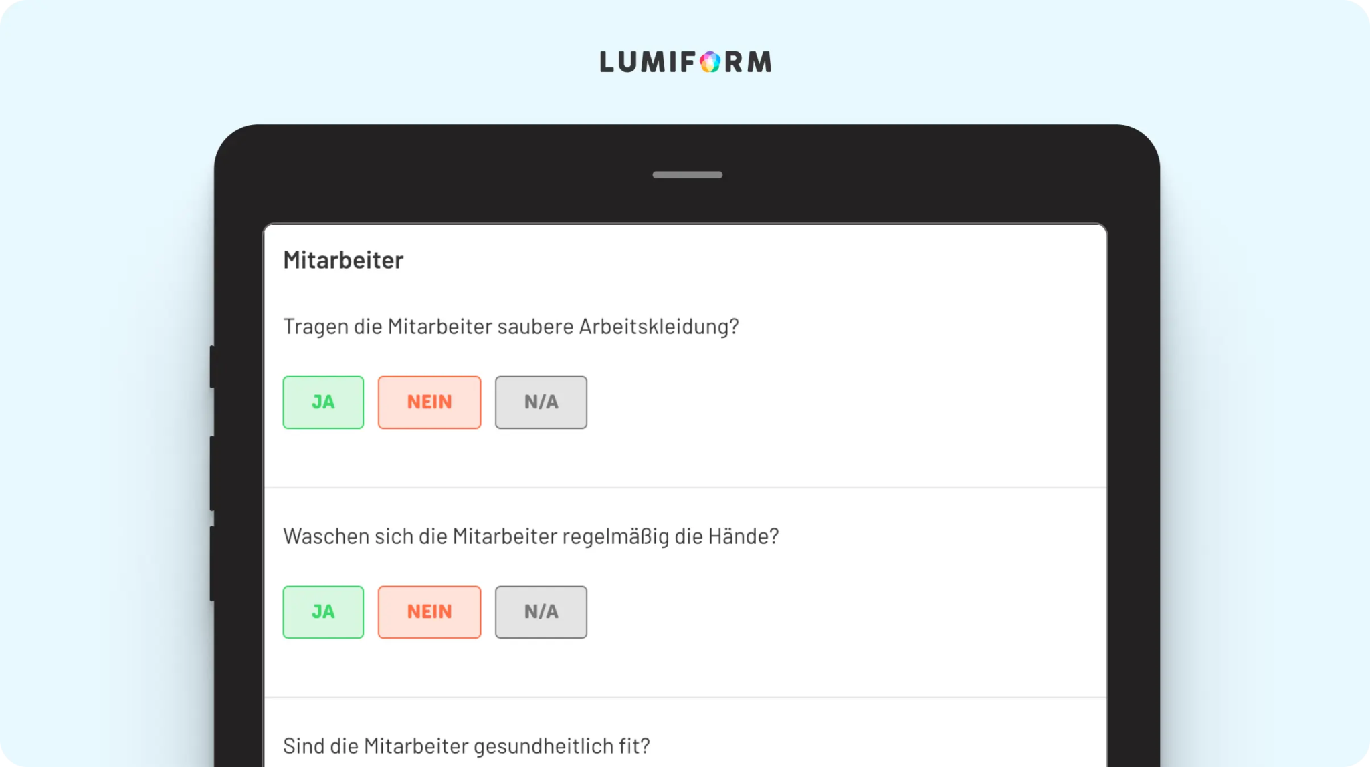This screenshot has height=767, width=1370.
Task: Select JA for clean work clothing question
Action: tap(323, 402)
